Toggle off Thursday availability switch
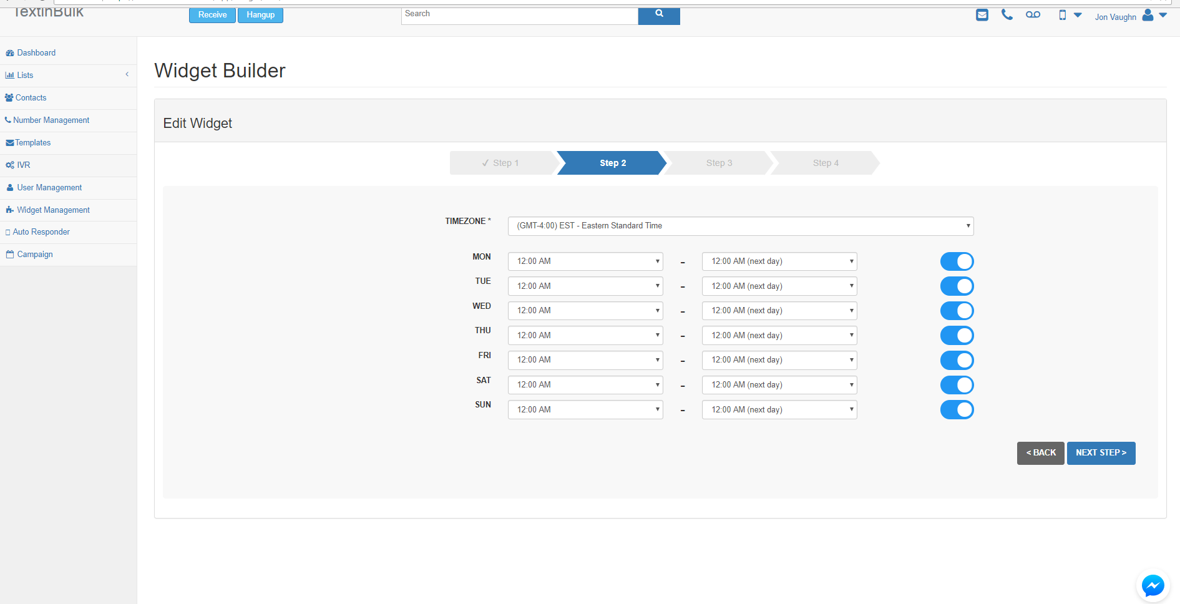The height and width of the screenshot is (604, 1180). click(x=957, y=336)
